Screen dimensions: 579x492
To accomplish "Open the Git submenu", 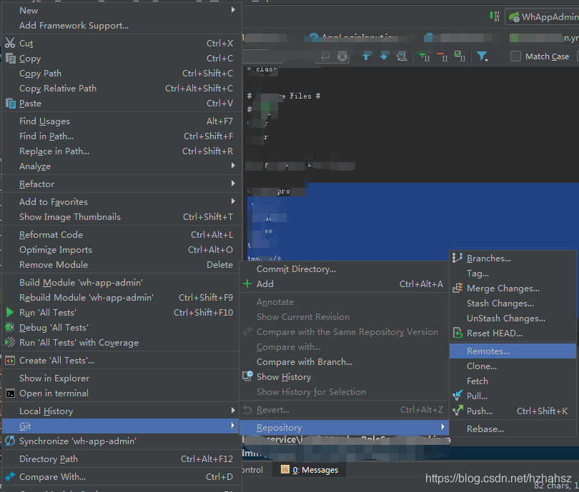I will pos(122,426).
